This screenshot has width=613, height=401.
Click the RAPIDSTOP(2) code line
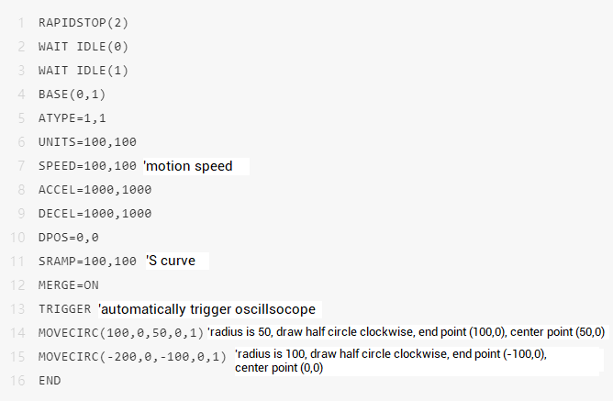(x=84, y=21)
